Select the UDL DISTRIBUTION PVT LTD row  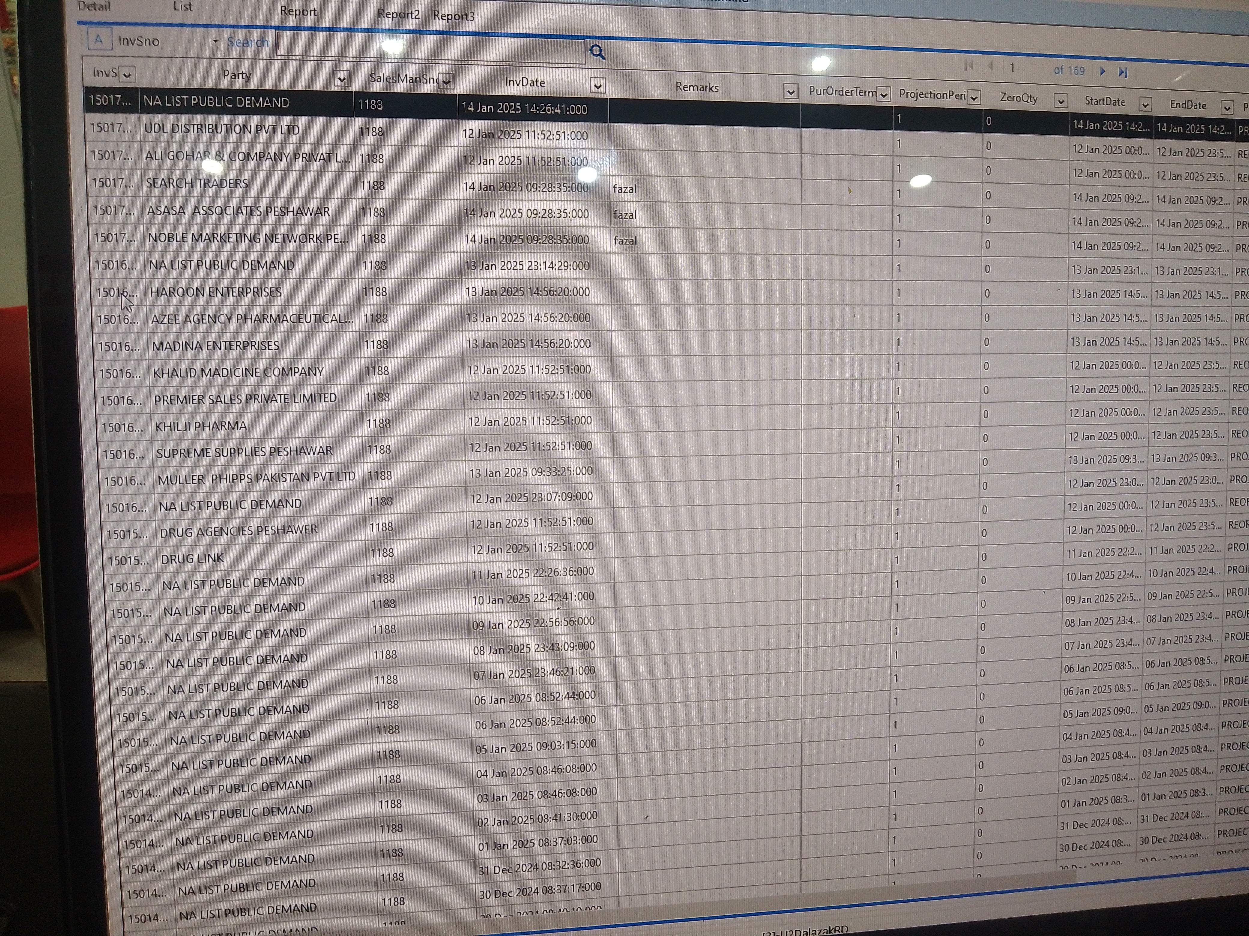(x=221, y=129)
